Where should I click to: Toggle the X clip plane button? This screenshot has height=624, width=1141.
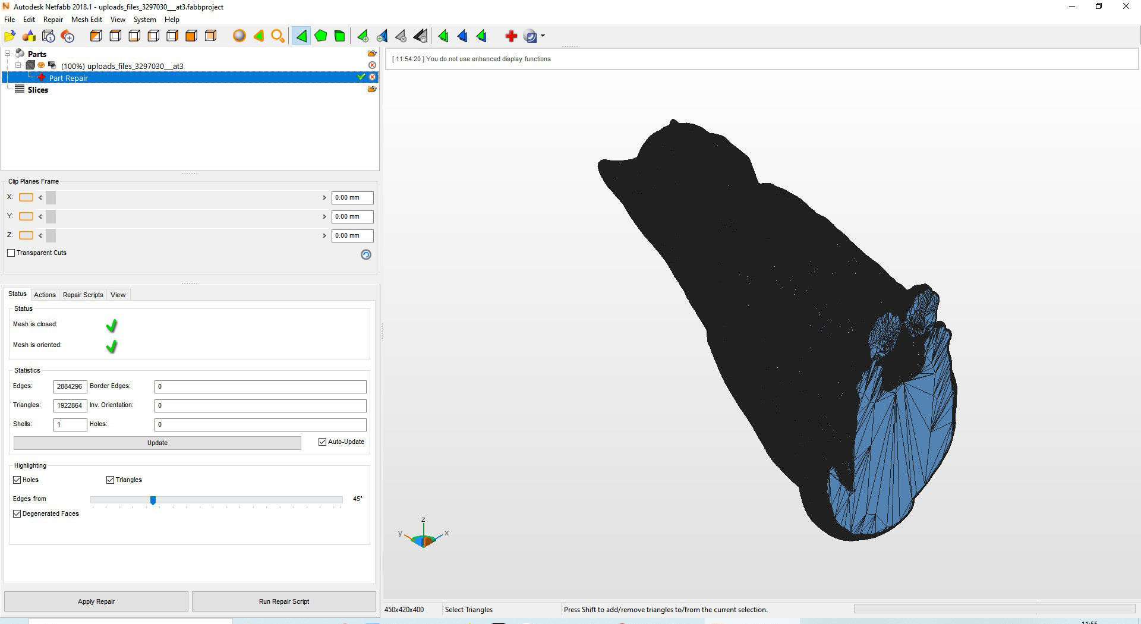pyautogui.click(x=26, y=197)
